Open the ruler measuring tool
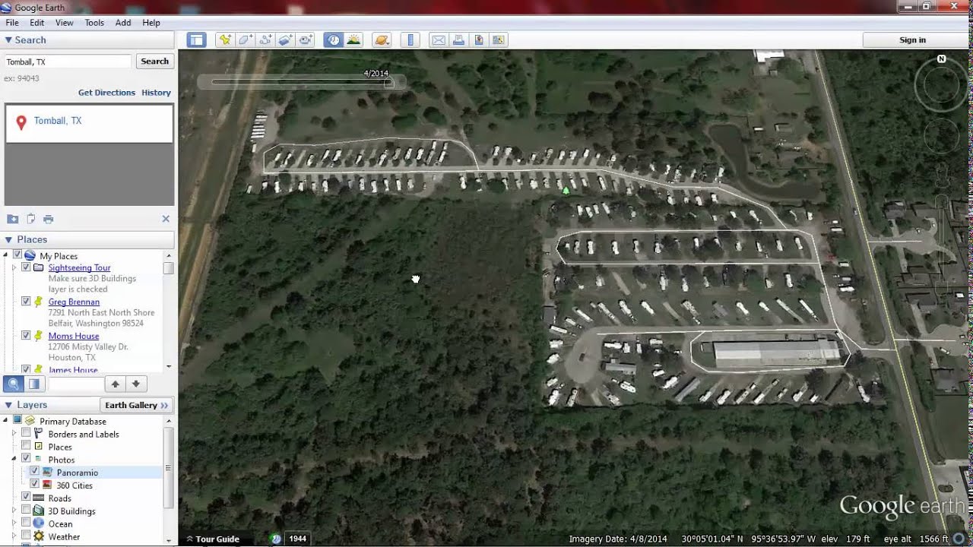This screenshot has width=973, height=547. pyautogui.click(x=410, y=40)
